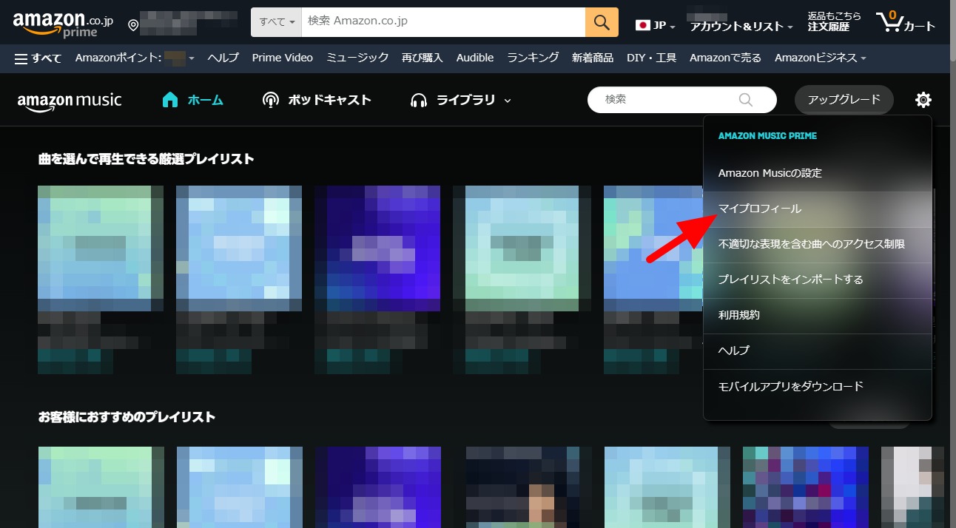Select マイプロフィール from settings menu
956x528 pixels.
coord(760,209)
